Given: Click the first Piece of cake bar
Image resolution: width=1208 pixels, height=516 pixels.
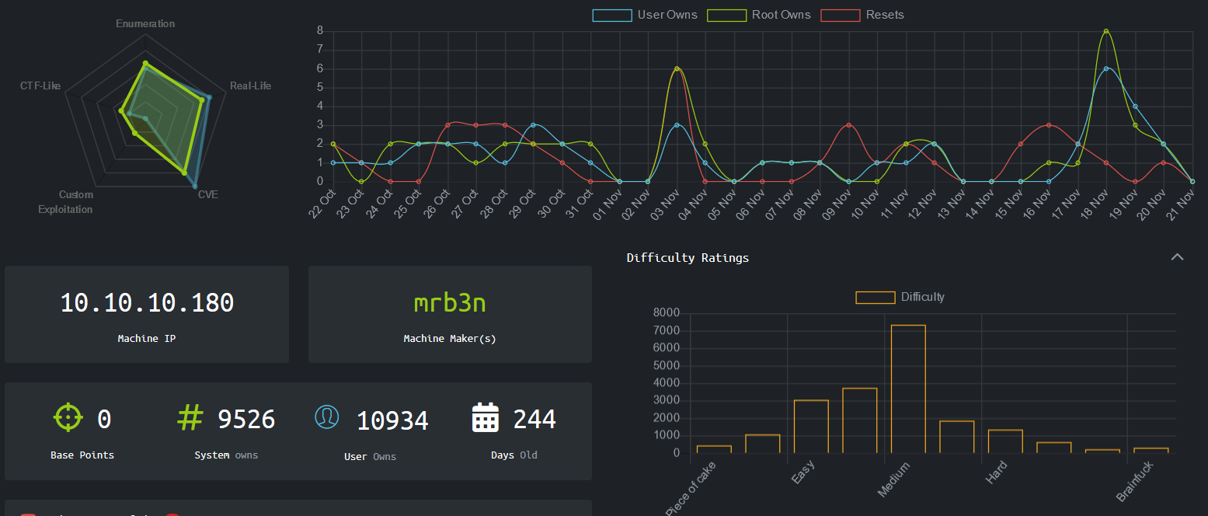Looking at the screenshot, I should click(x=713, y=448).
